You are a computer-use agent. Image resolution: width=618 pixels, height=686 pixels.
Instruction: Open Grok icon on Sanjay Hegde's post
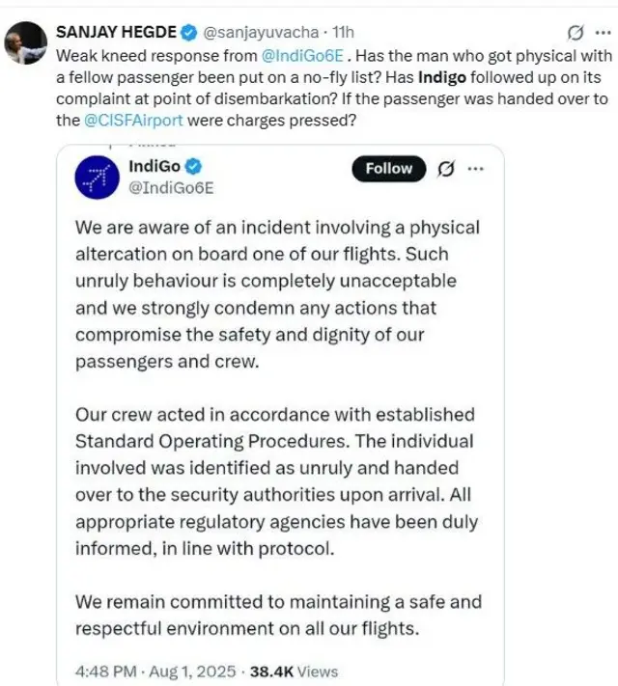577,32
